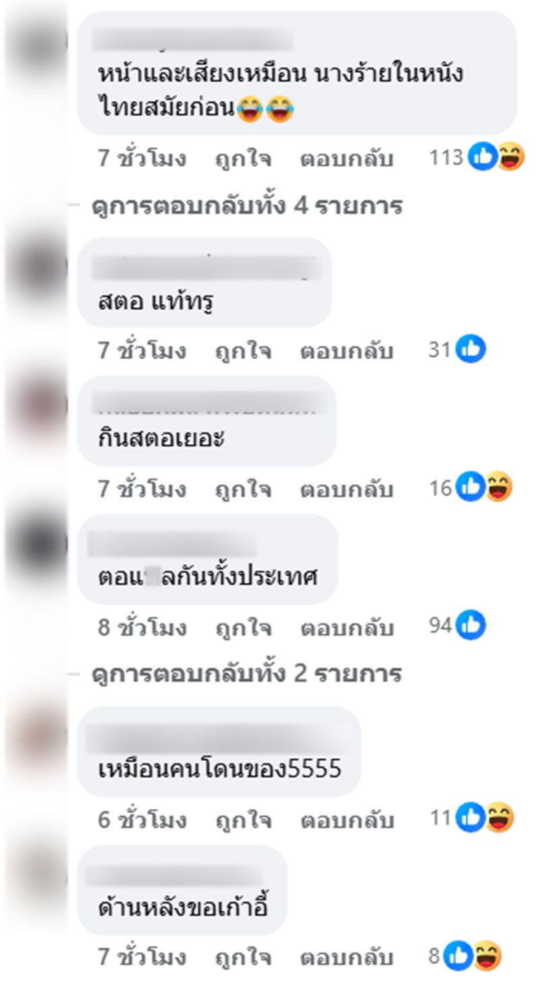Open blurred profile name of top commenter

192,39
